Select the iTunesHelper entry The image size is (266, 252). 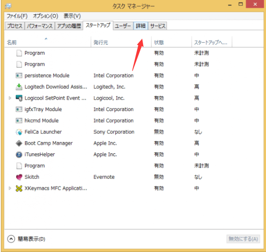point(40,155)
